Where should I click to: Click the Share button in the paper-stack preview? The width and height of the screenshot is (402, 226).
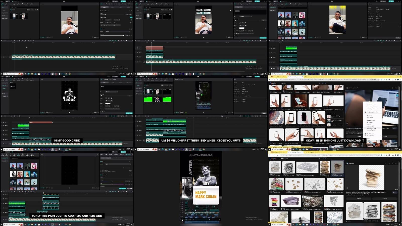click(359, 199)
